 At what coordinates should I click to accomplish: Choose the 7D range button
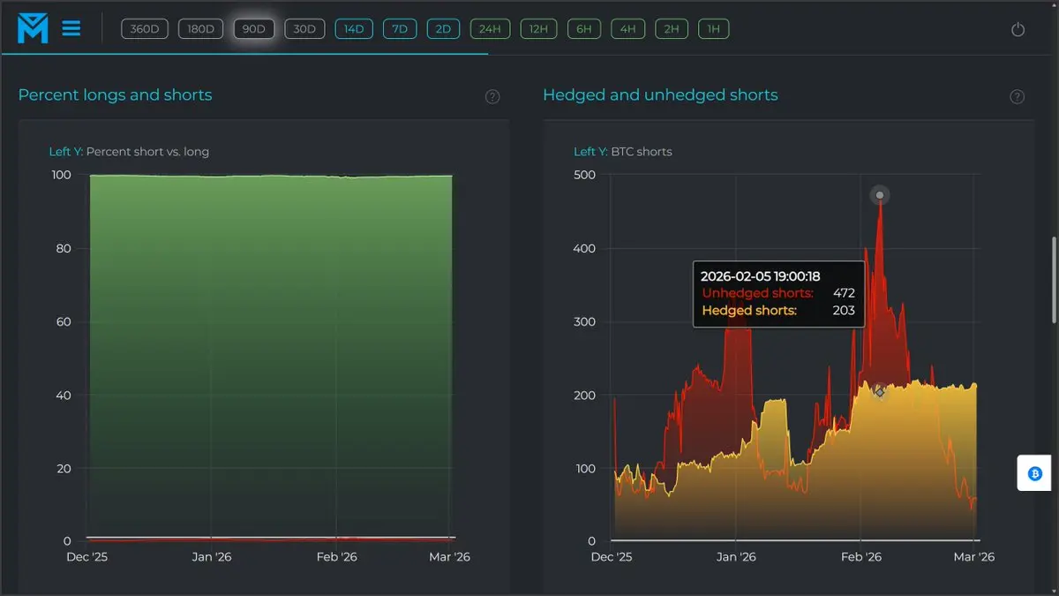400,29
